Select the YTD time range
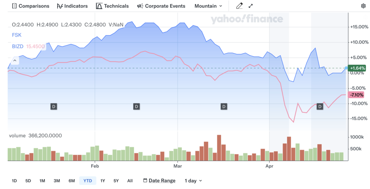The image size is (370, 189). click(88, 181)
